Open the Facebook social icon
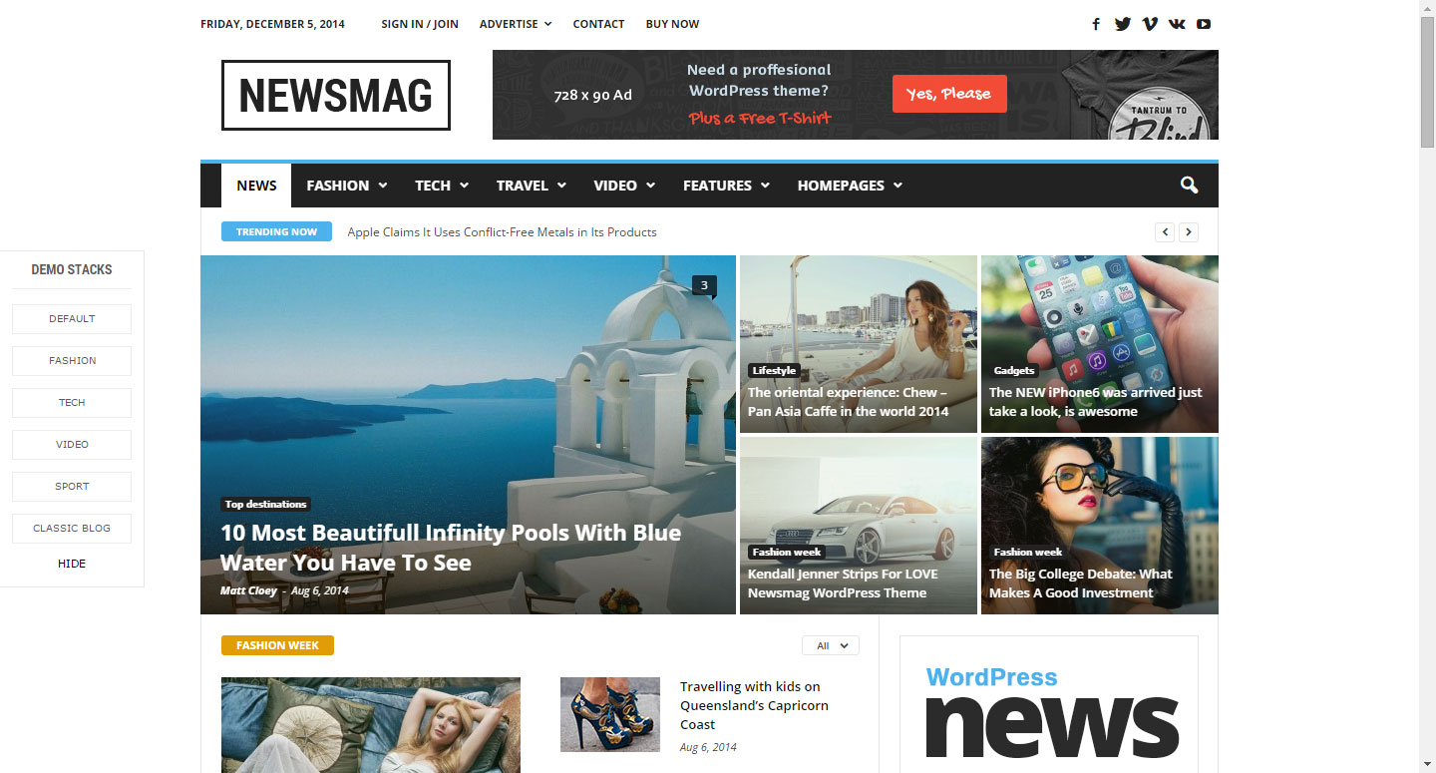 (x=1096, y=24)
